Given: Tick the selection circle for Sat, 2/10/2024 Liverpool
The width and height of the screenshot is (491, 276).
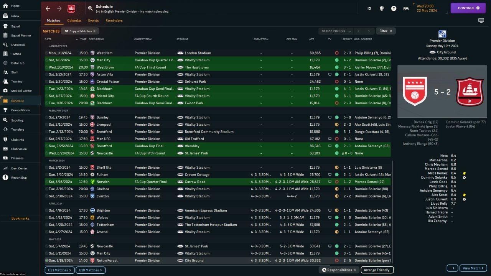Looking at the screenshot, I should [47, 125].
